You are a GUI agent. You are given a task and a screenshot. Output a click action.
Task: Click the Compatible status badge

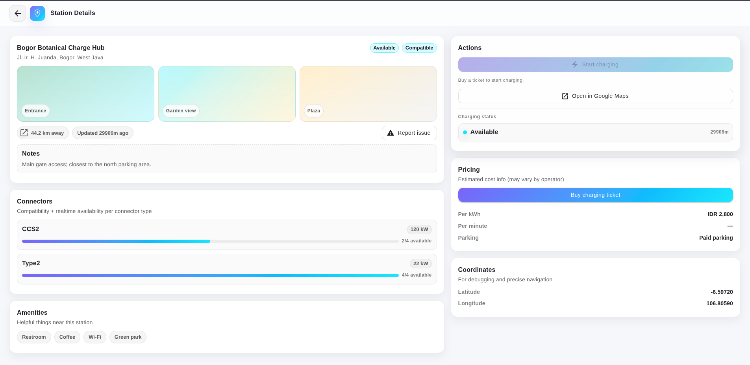419,48
